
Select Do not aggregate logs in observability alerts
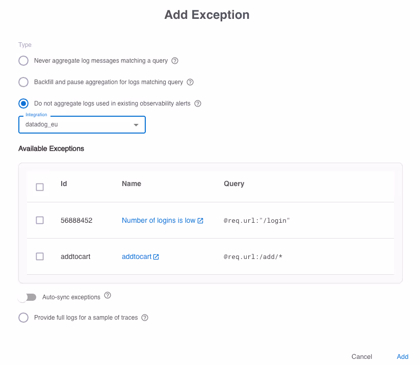click(x=23, y=103)
